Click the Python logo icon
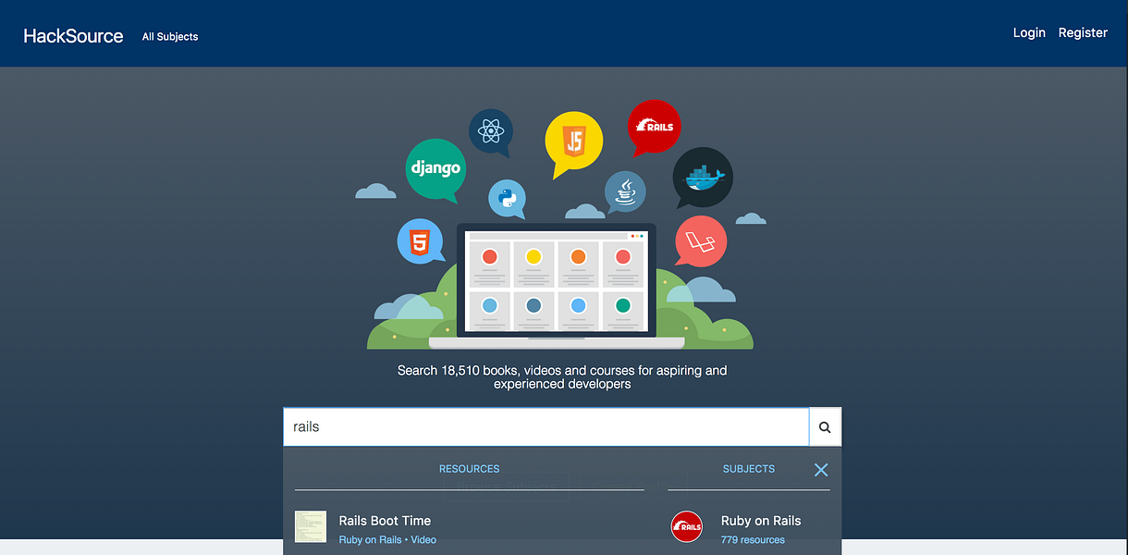Viewport: 1128px width, 555px height. pos(507,197)
